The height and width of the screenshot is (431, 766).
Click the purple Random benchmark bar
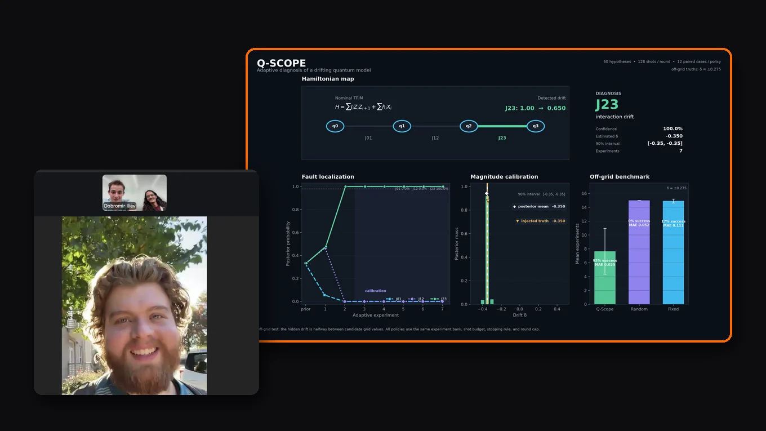tap(639, 252)
